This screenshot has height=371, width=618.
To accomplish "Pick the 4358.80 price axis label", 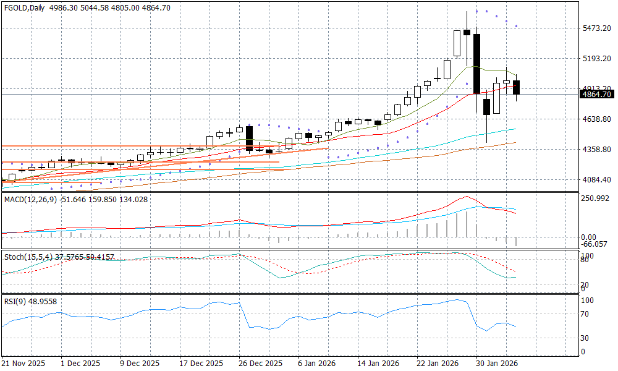I will [596, 150].
